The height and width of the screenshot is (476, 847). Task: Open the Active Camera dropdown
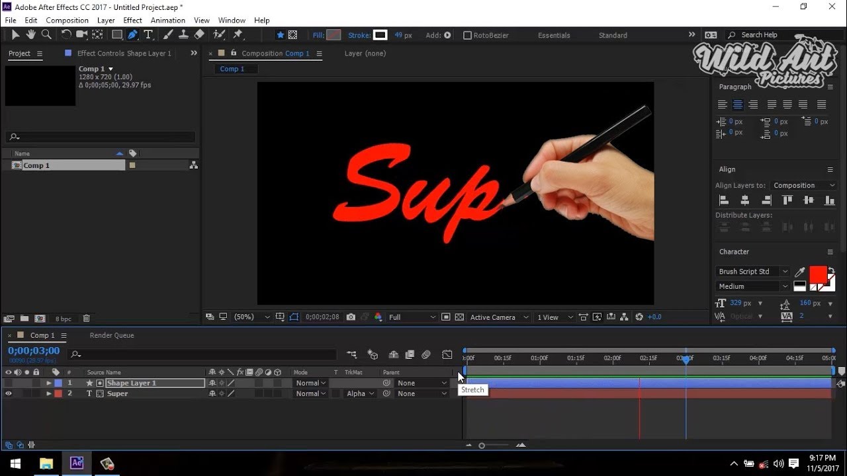tap(500, 317)
